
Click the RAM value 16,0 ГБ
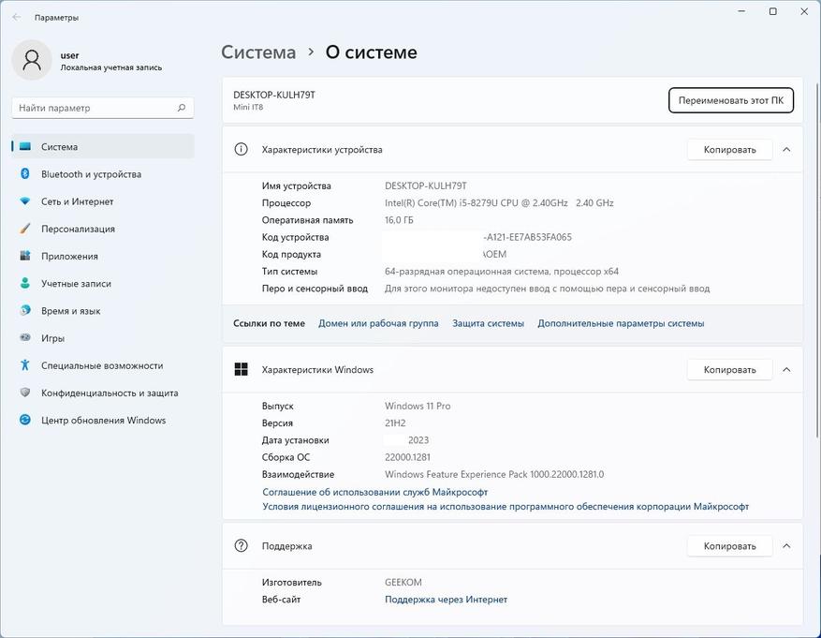pos(399,220)
